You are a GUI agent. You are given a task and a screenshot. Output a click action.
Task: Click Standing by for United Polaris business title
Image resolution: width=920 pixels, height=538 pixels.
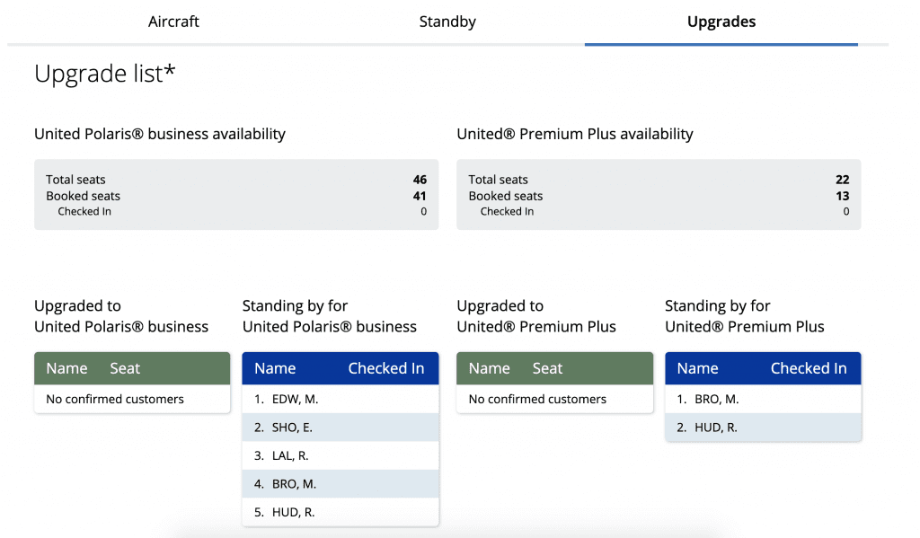[330, 316]
